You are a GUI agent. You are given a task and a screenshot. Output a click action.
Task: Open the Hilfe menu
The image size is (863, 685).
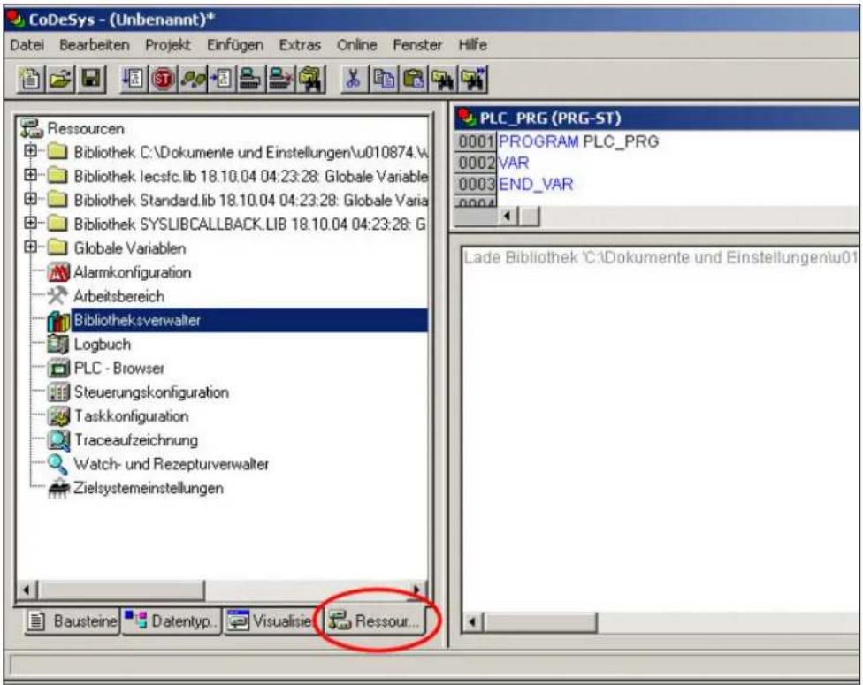(x=473, y=45)
